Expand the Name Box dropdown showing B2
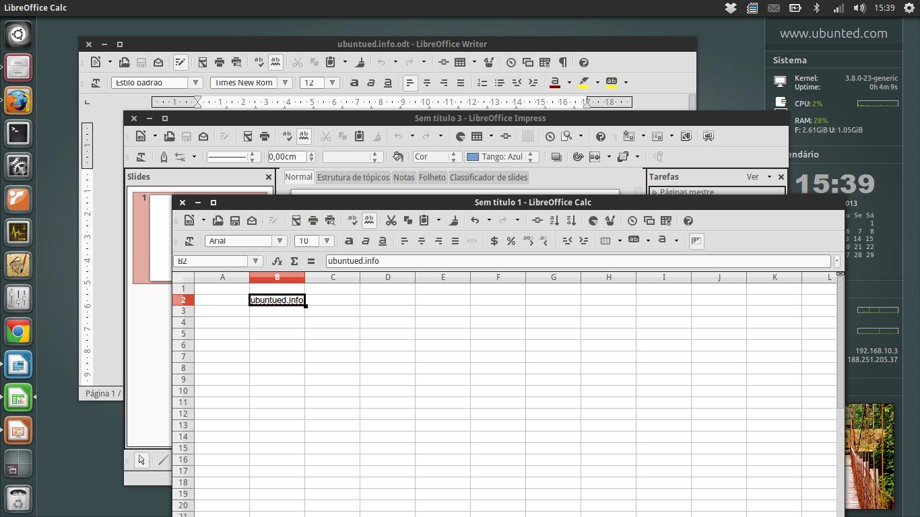Image resolution: width=920 pixels, height=517 pixels. pyautogui.click(x=255, y=261)
